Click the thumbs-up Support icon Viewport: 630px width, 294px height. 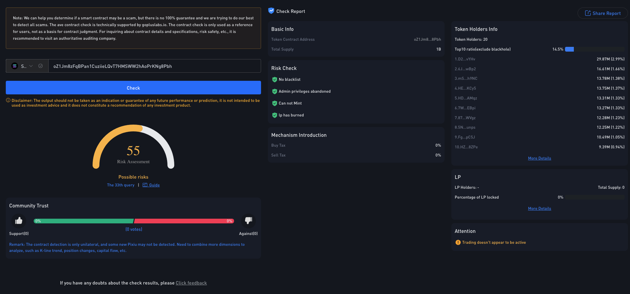coord(19,221)
